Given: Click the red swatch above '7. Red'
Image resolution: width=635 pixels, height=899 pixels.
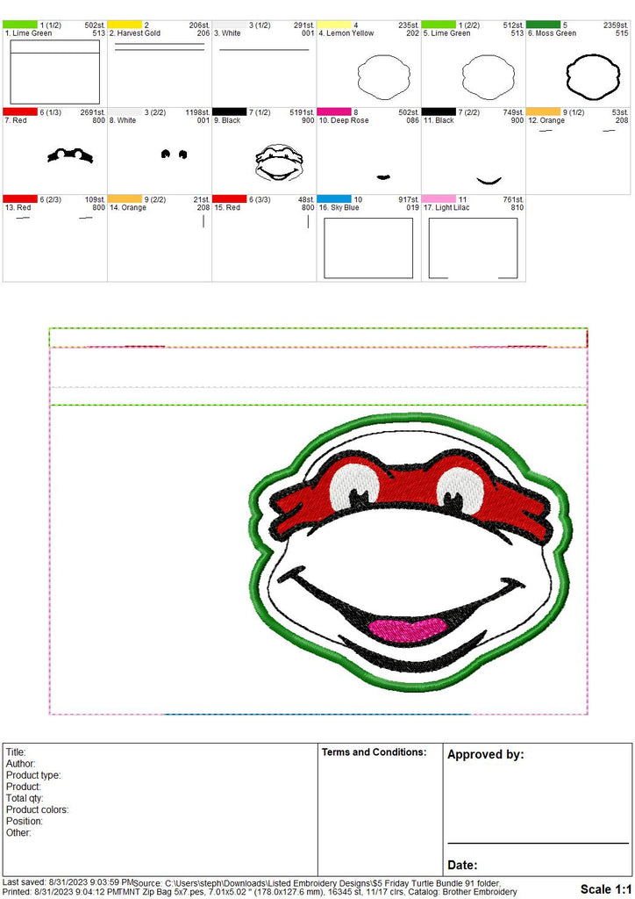Looking at the screenshot, I should point(20,111).
